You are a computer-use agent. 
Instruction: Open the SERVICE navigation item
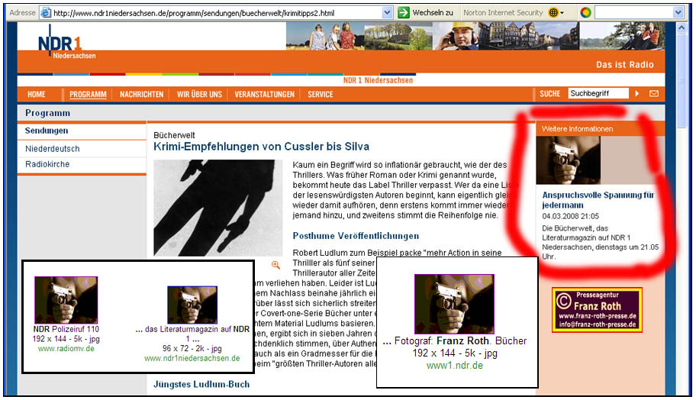321,94
